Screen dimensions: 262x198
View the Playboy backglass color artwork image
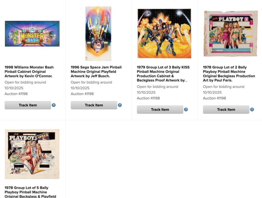pyautogui.click(x=231, y=34)
